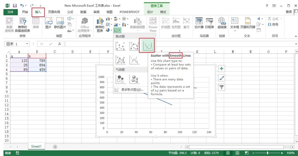This screenshot has height=156, width=298.
Task: Select the 3-D Bubble chart icon
Action: (x=134, y=79)
